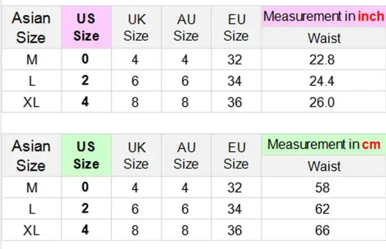The width and height of the screenshot is (386, 249).
Task: Select the 22.8 waist value cell
Action: (x=324, y=60)
